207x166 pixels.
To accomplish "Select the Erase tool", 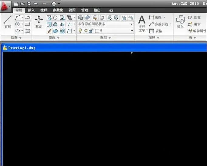I will pyautogui.click(x=49, y=31).
